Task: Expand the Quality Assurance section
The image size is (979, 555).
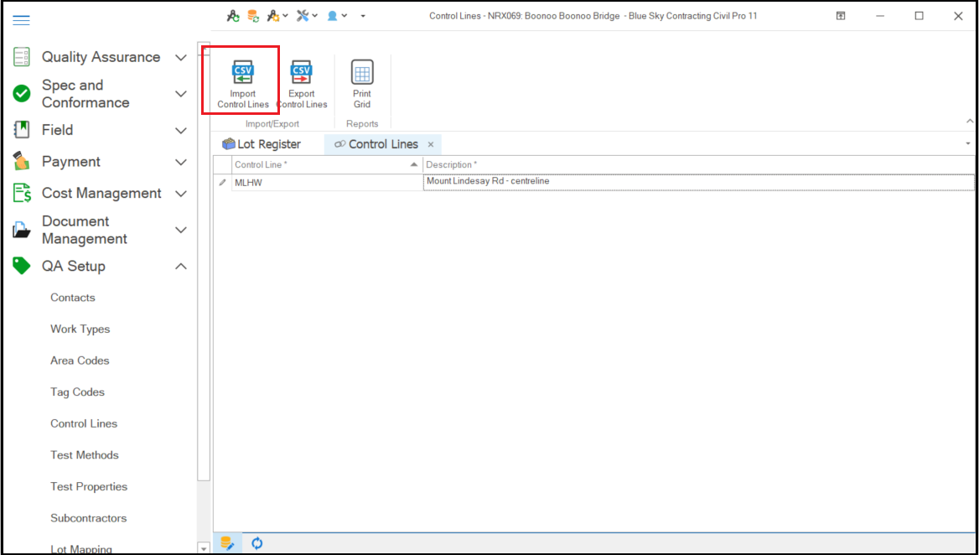Action: 180,58
